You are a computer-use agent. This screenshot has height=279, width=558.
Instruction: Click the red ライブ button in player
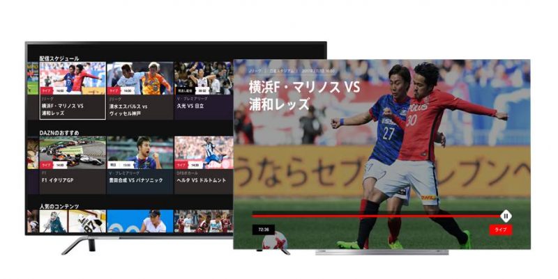click(x=500, y=229)
